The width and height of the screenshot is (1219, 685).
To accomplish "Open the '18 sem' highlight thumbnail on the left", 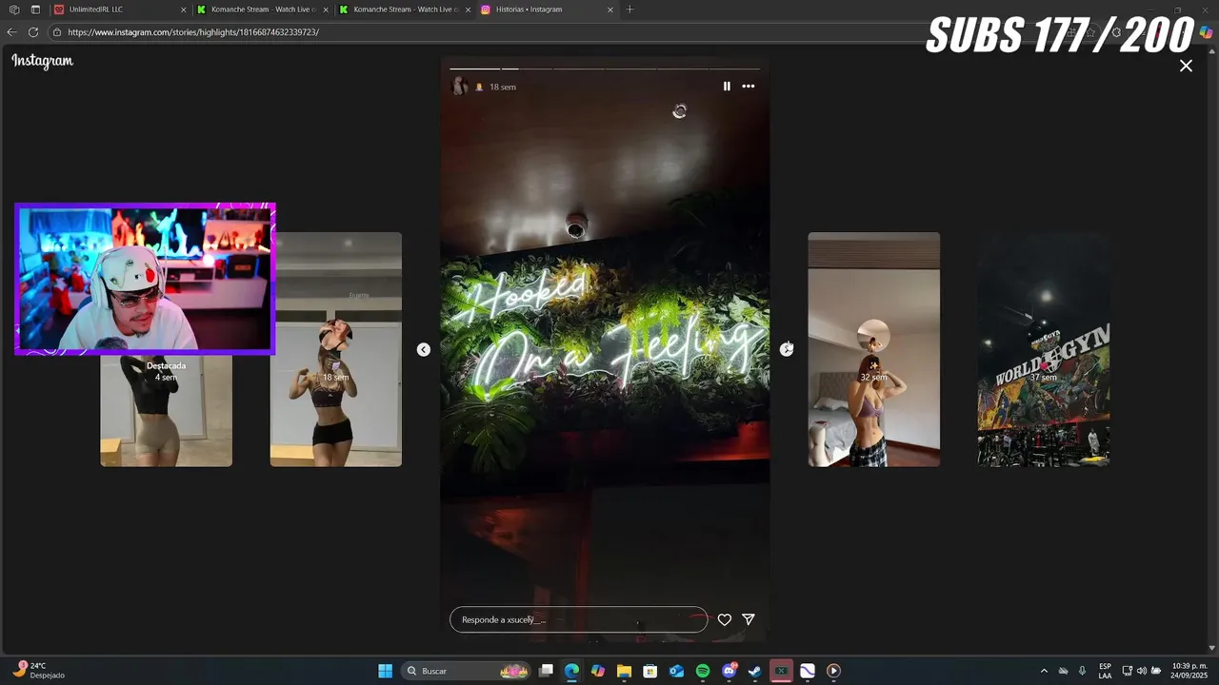I will pyautogui.click(x=336, y=349).
